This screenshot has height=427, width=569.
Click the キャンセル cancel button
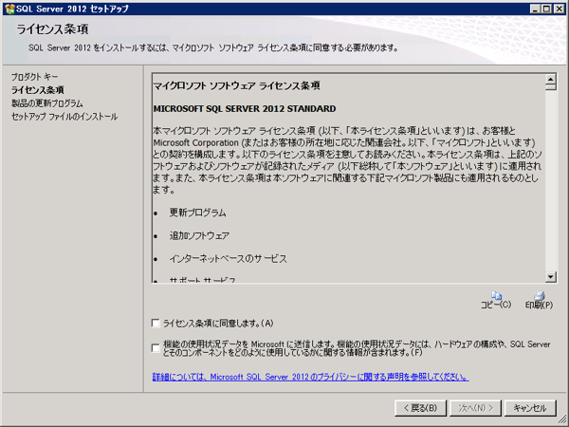[530, 408]
